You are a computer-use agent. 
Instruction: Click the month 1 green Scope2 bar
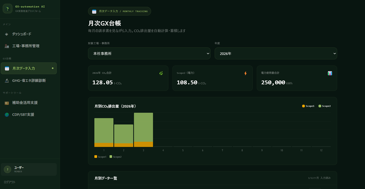click(x=104, y=131)
